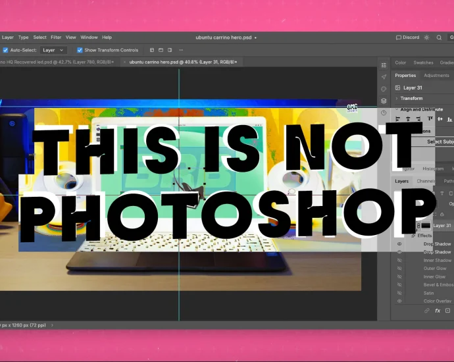Show the Satin effect

399,293
